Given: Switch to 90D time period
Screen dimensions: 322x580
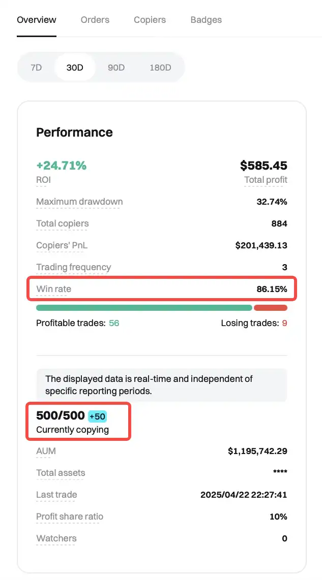Looking at the screenshot, I should (x=116, y=68).
